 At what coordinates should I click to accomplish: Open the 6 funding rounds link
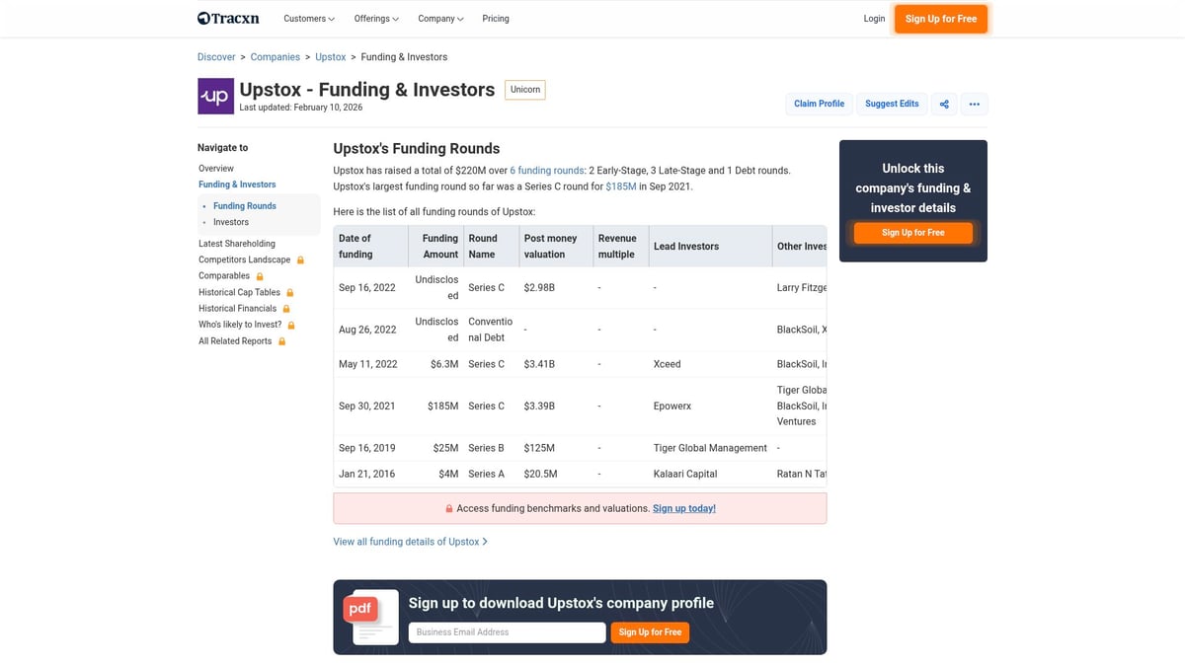[x=546, y=169]
